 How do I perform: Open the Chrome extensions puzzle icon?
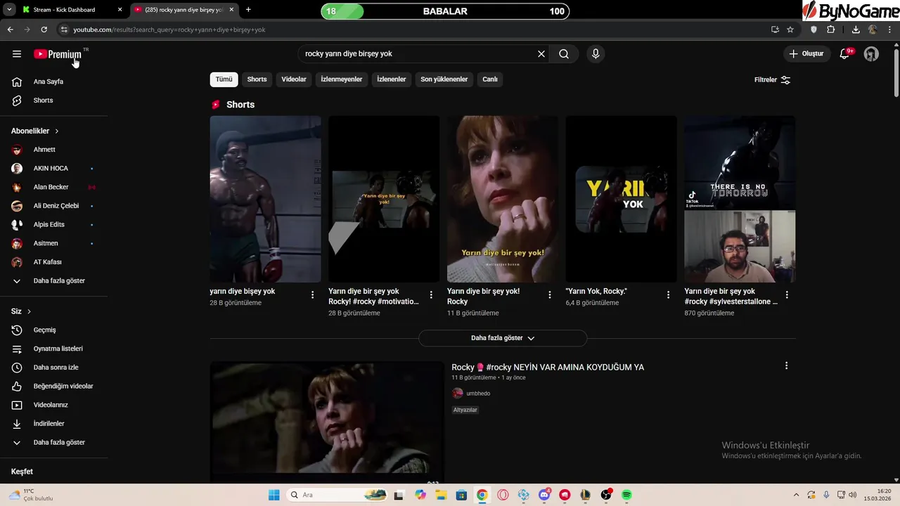pyautogui.click(x=831, y=30)
